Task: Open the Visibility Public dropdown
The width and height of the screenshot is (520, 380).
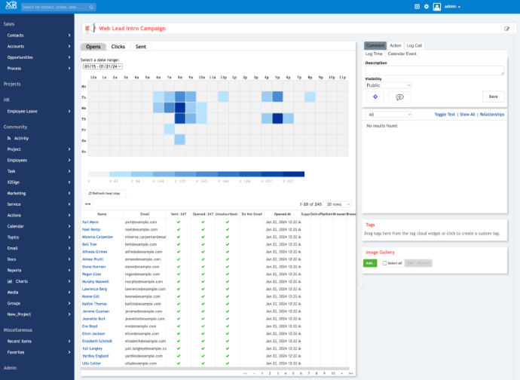Action: [388, 85]
